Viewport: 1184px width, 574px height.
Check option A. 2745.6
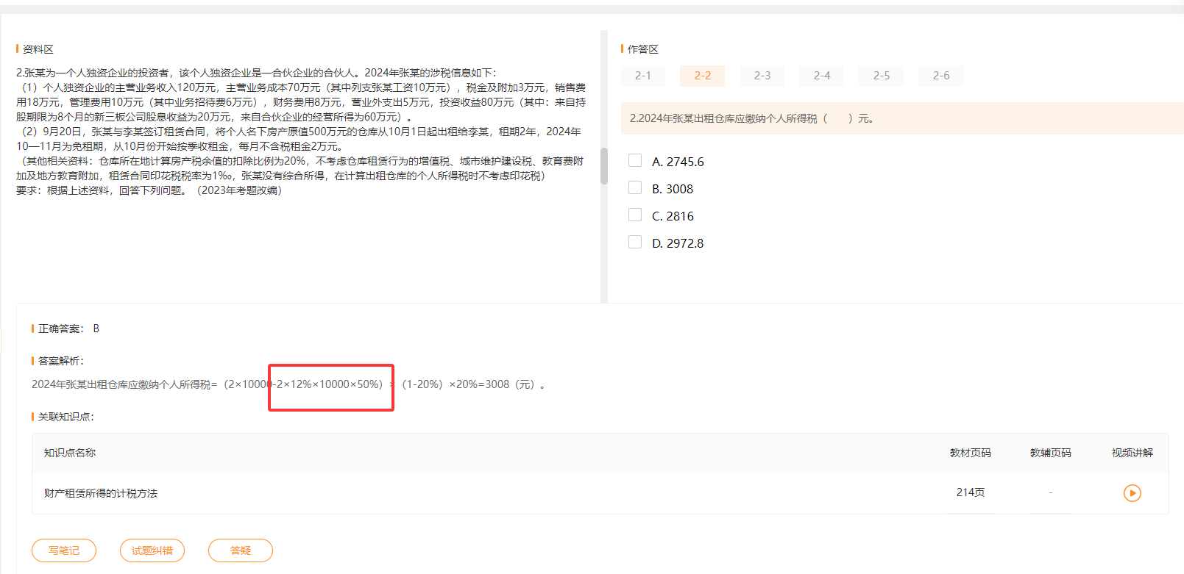[635, 161]
